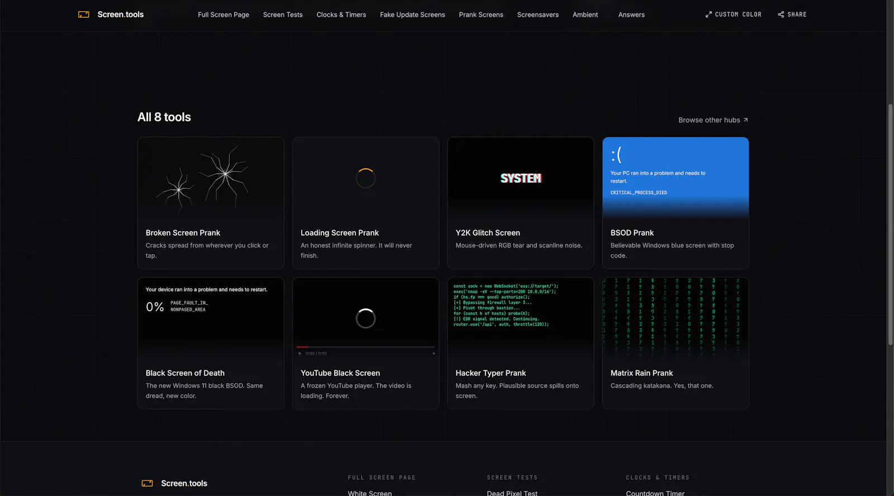Click the SCREEN TESTS footer heading

512,478
